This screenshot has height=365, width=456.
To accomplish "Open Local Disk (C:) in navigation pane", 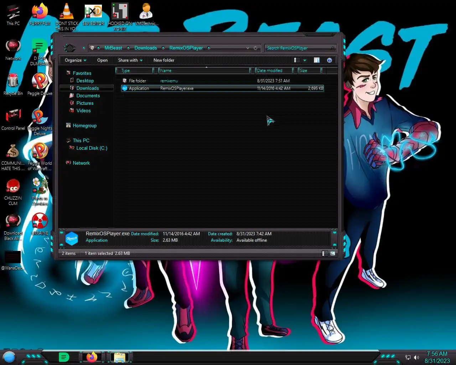I will [92, 148].
